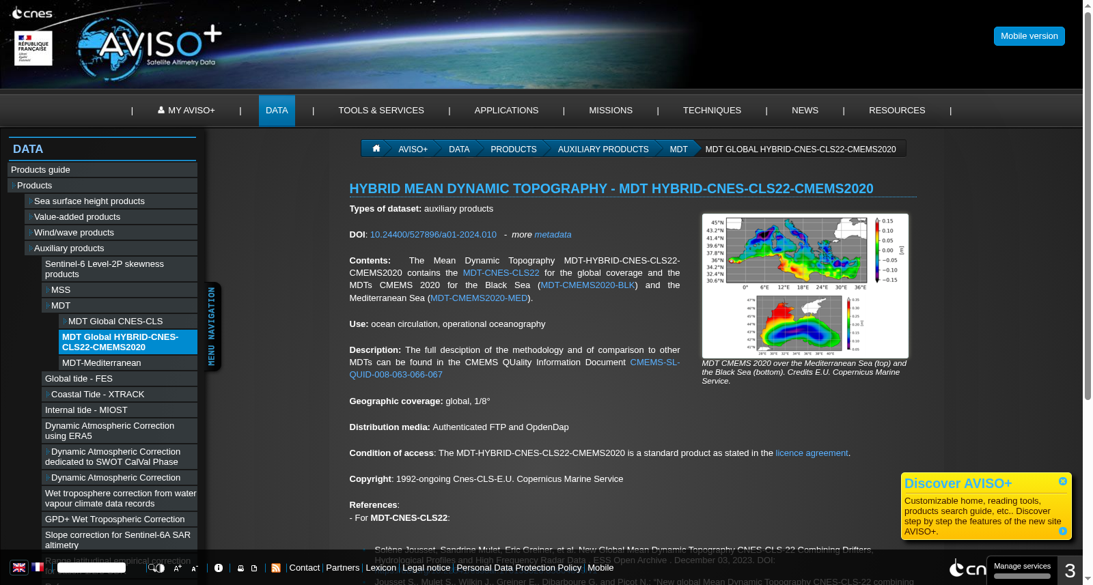
Task: Click the République Française logo
Action: tap(33, 48)
